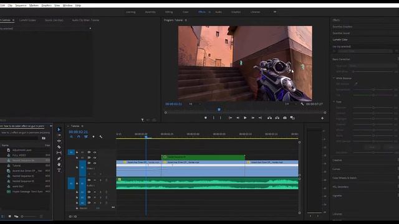The width and height of the screenshot is (399, 224).
Task: Open the Sequence menu
Action: coord(21,6)
